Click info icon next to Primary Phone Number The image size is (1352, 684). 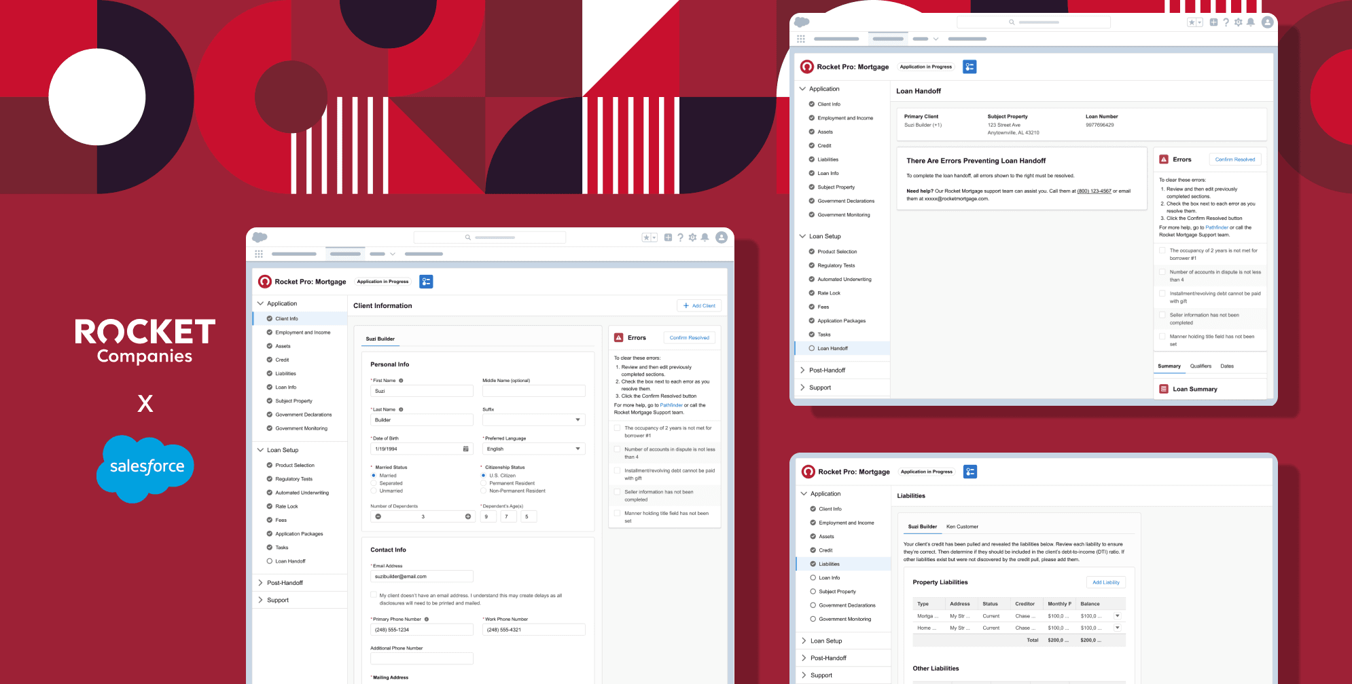427,620
